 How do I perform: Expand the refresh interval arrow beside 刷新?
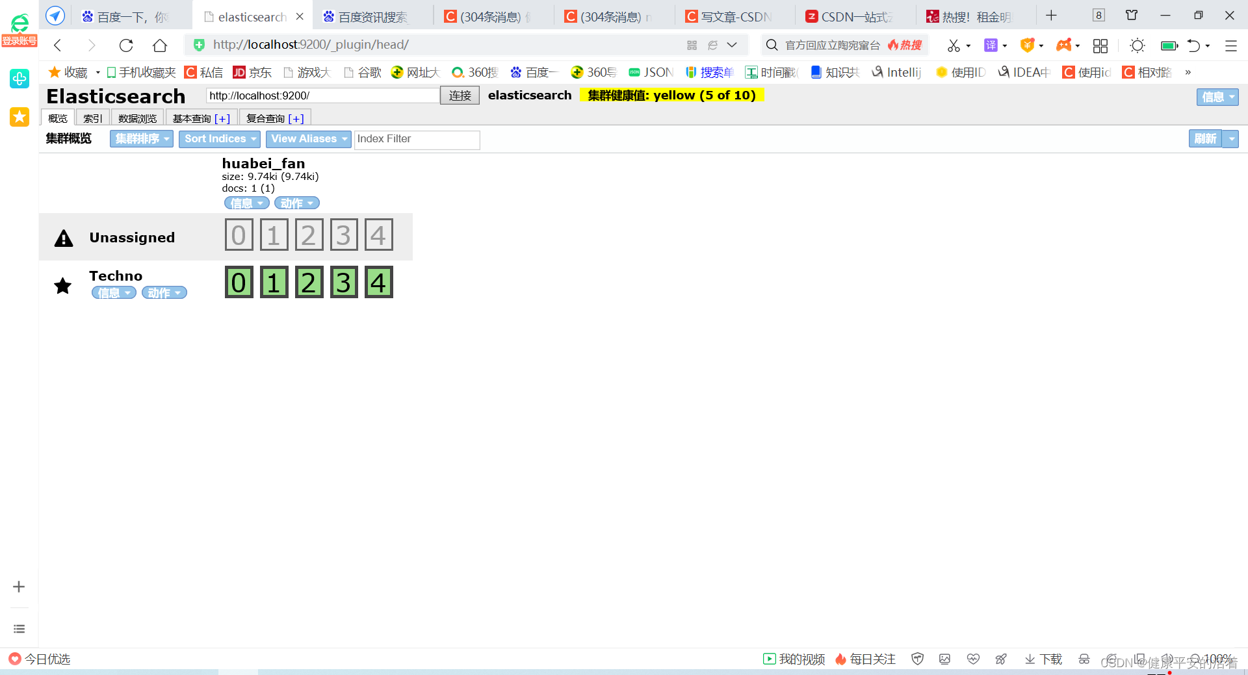(1231, 139)
